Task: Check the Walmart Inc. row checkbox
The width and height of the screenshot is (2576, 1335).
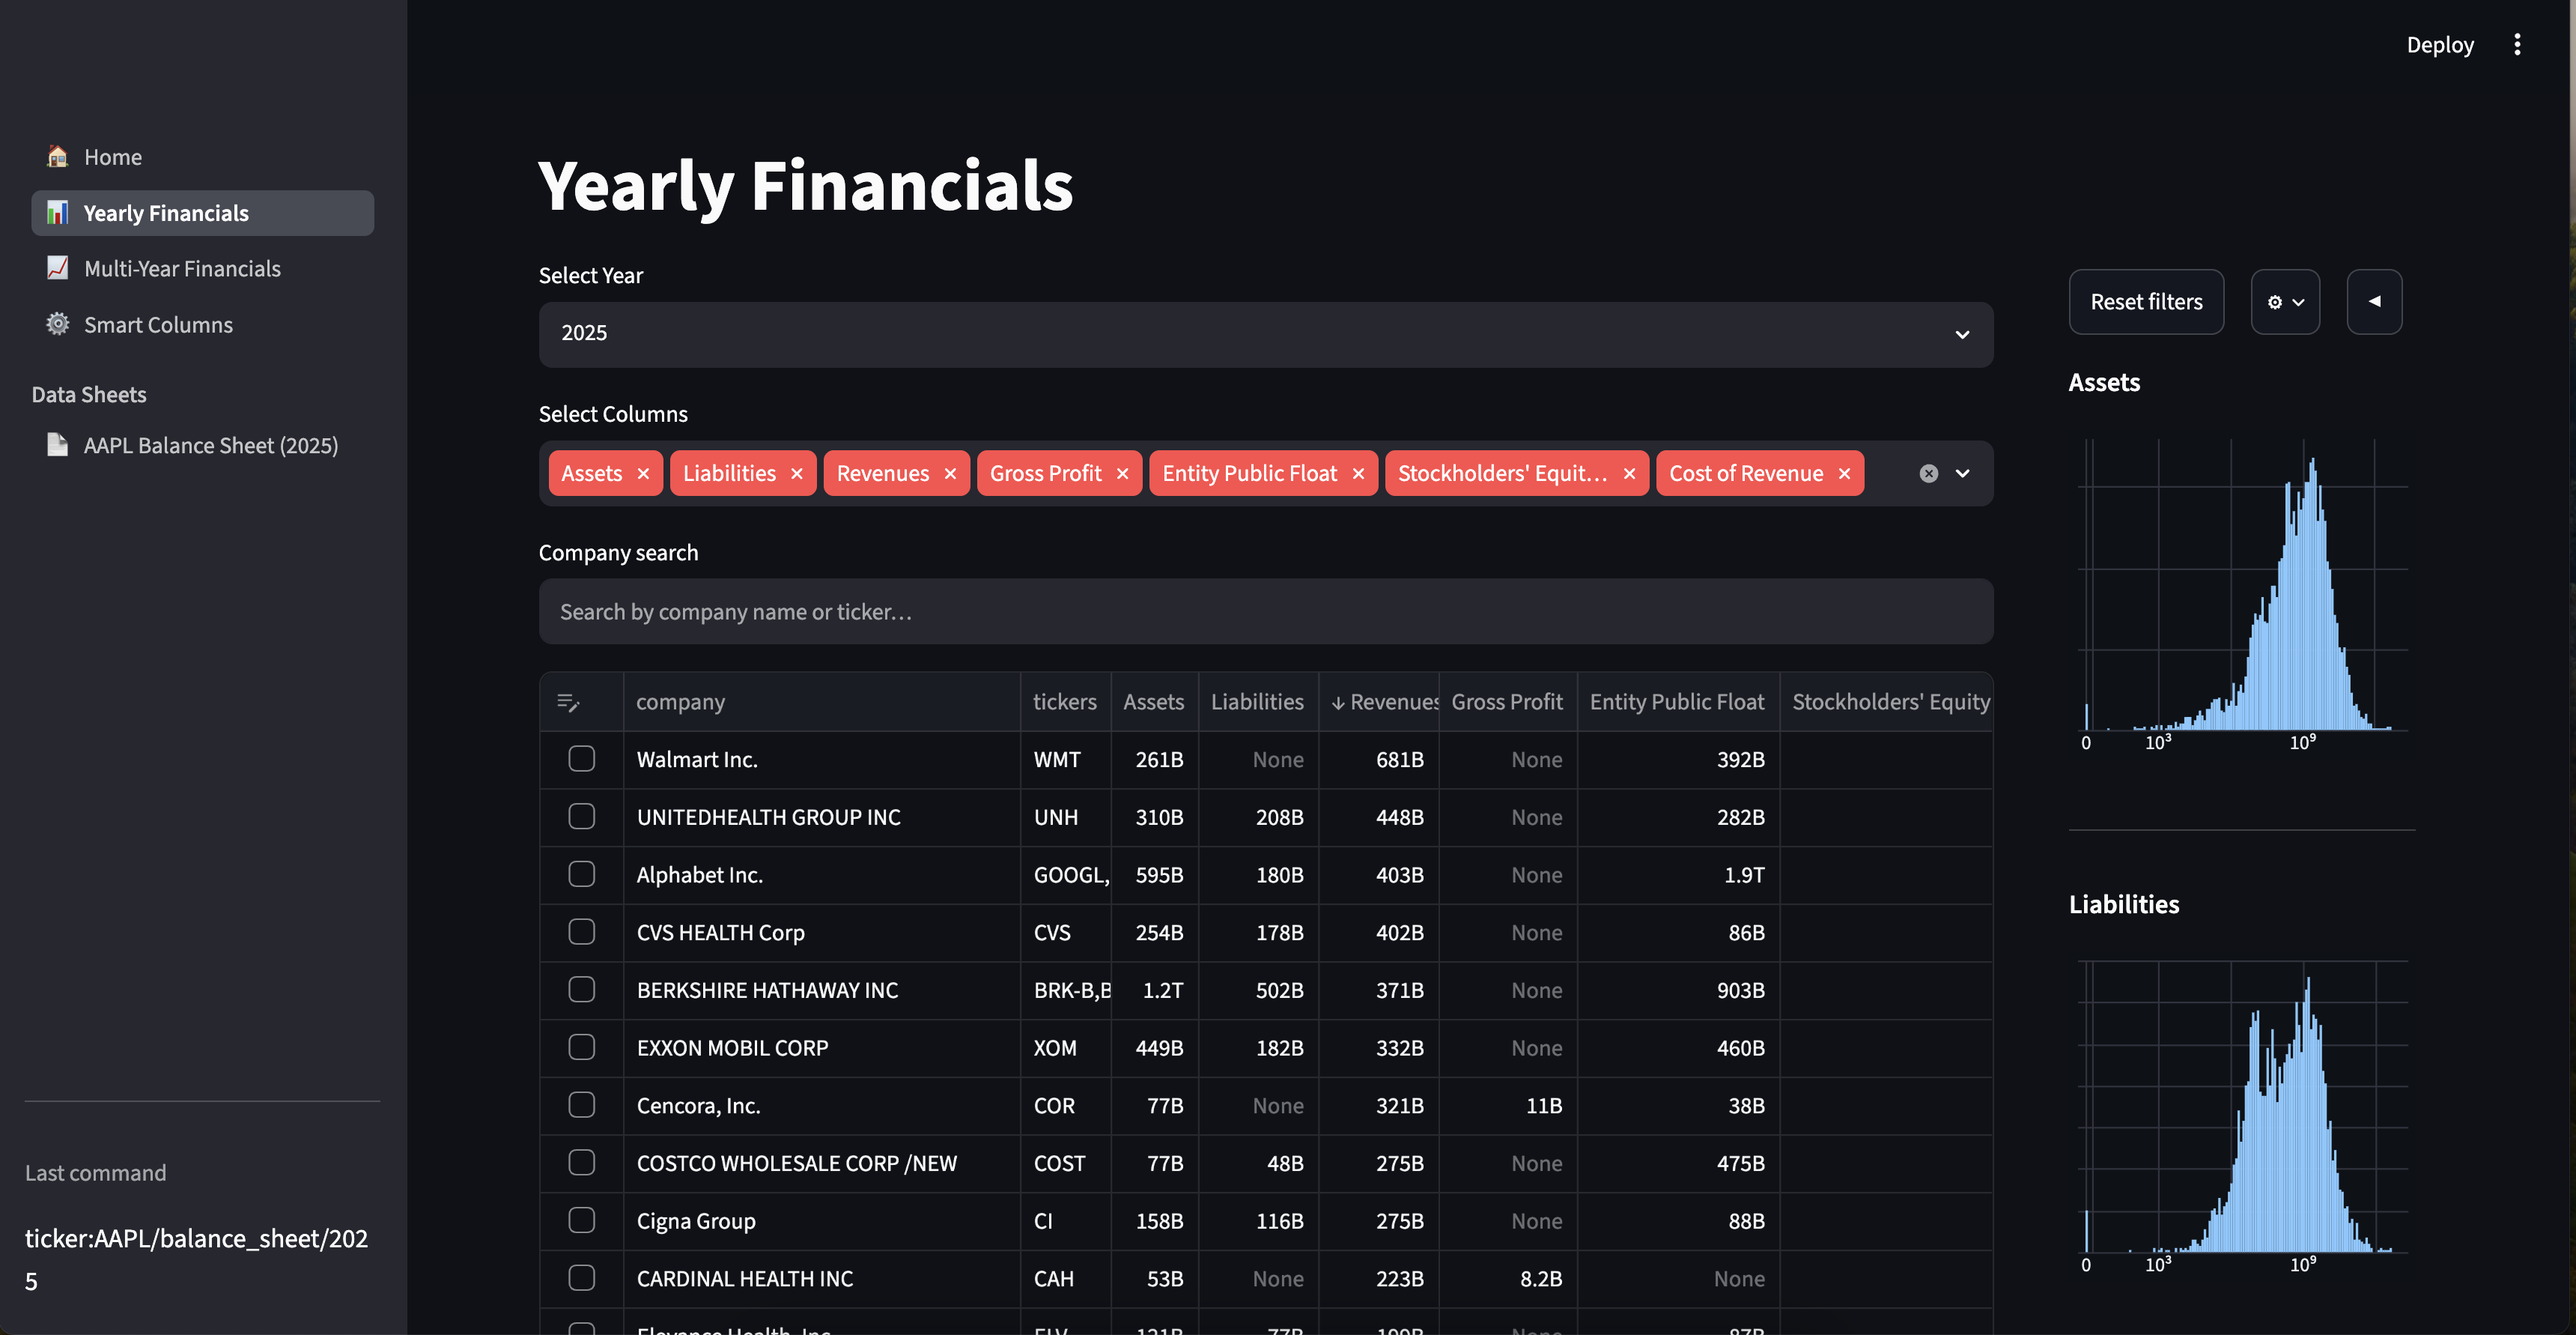Action: 582,759
